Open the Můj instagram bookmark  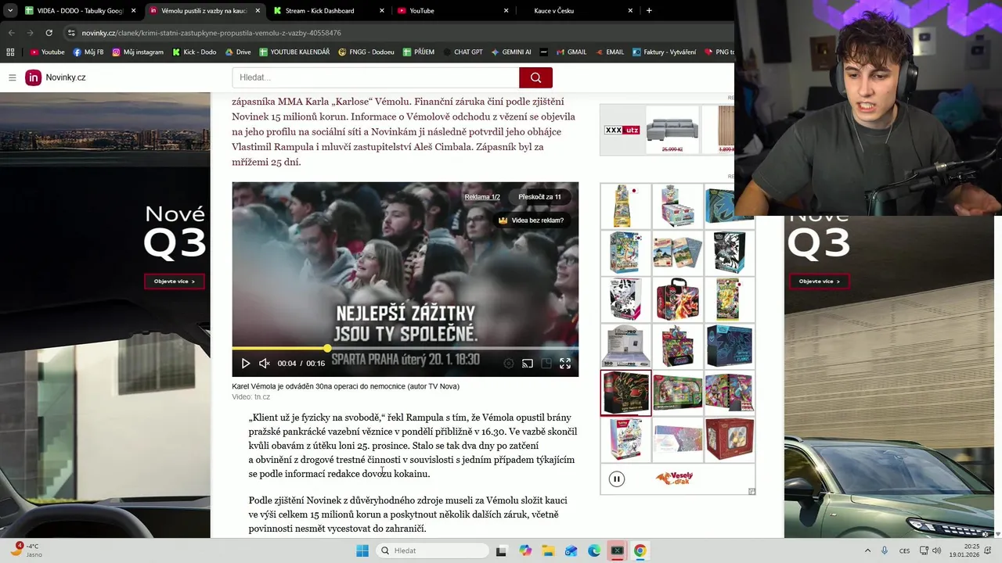click(138, 52)
